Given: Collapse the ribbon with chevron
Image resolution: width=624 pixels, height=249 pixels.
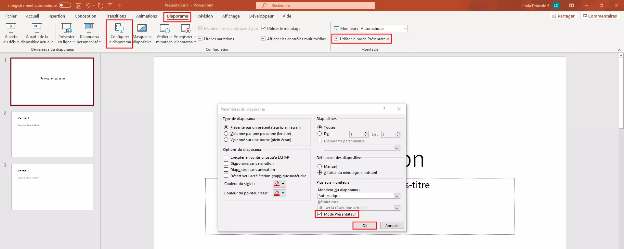Looking at the screenshot, I should pos(619,50).
